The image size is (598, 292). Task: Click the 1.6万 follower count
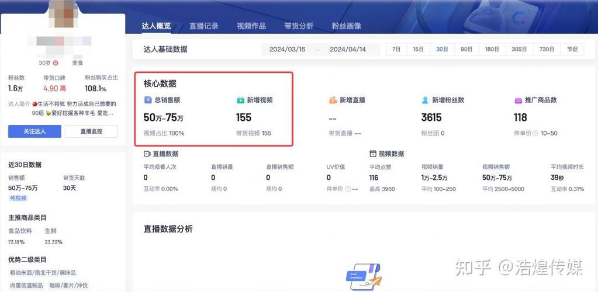click(x=16, y=89)
